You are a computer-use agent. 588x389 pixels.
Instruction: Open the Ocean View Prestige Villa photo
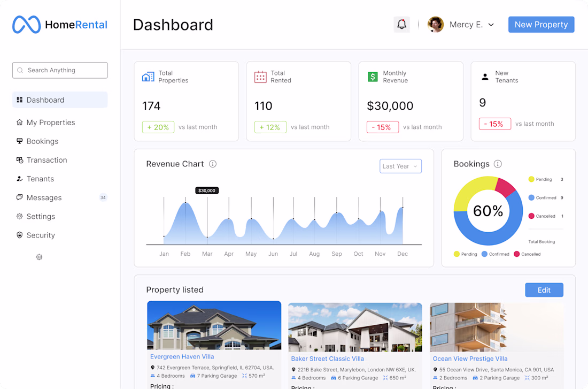(x=497, y=327)
